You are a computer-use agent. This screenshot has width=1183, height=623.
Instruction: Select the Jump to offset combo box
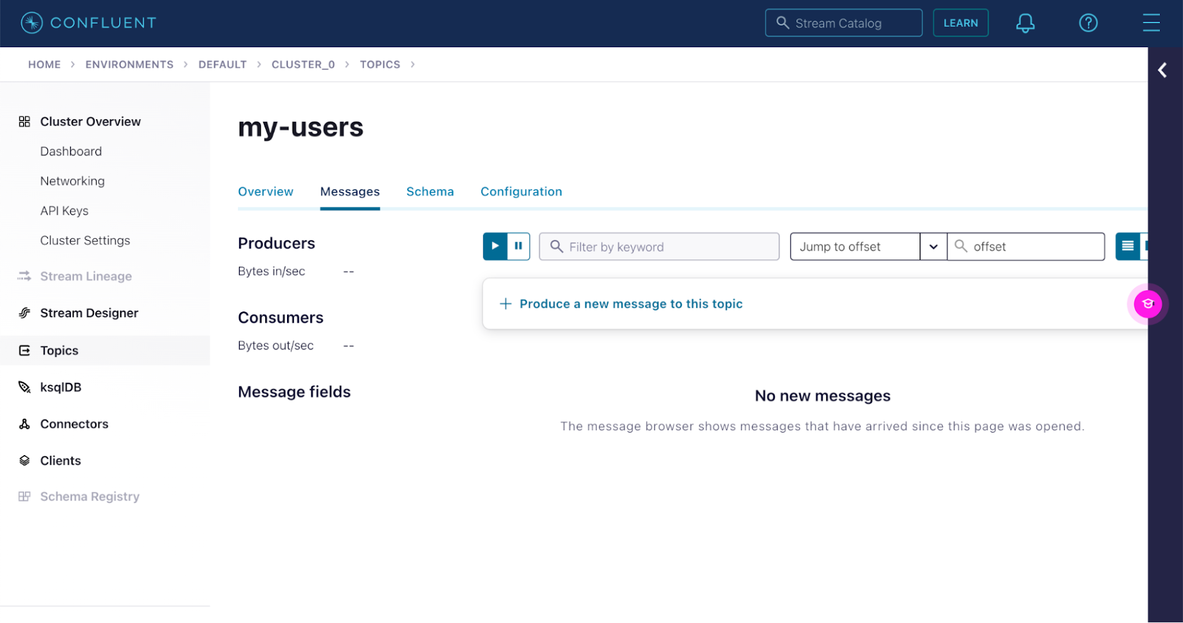coord(855,247)
